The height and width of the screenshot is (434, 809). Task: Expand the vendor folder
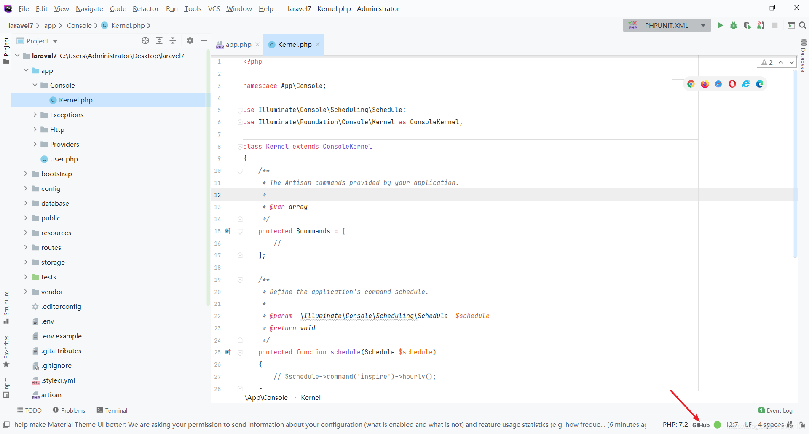(26, 292)
